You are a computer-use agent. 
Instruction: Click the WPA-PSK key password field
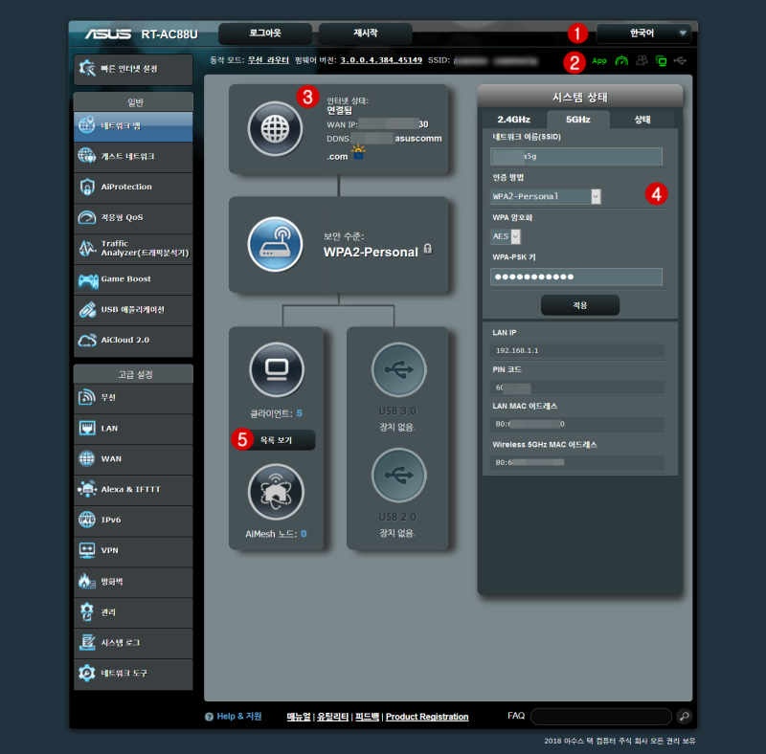click(576, 277)
